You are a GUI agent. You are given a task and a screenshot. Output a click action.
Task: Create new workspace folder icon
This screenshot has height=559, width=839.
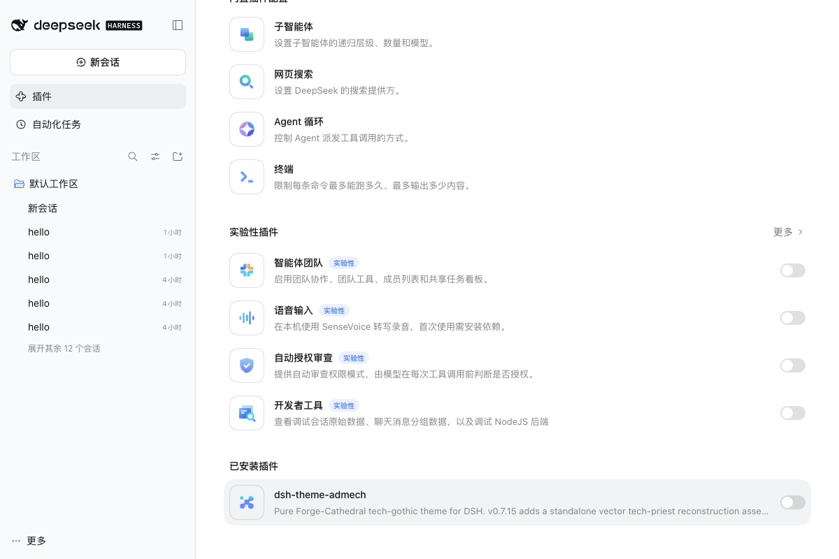pos(178,157)
